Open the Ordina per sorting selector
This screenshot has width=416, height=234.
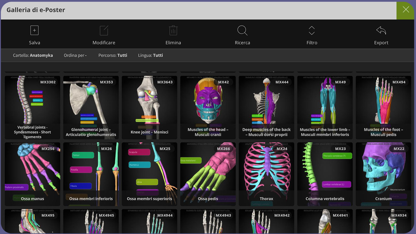point(75,55)
